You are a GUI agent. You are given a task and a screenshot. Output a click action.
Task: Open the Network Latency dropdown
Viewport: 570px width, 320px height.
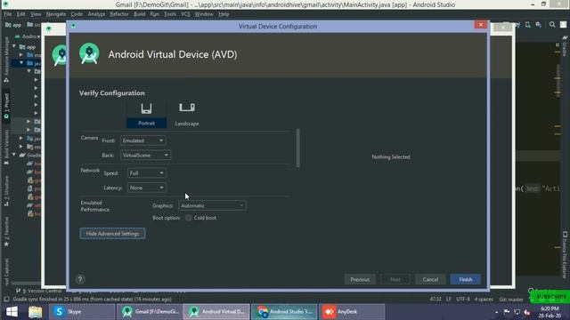click(x=147, y=188)
